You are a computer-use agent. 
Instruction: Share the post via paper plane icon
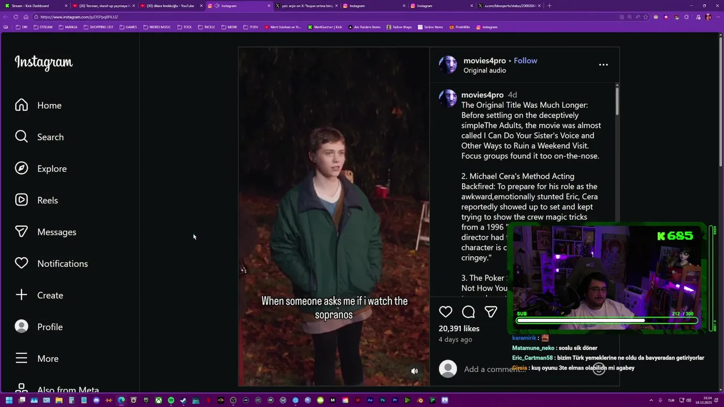(491, 311)
